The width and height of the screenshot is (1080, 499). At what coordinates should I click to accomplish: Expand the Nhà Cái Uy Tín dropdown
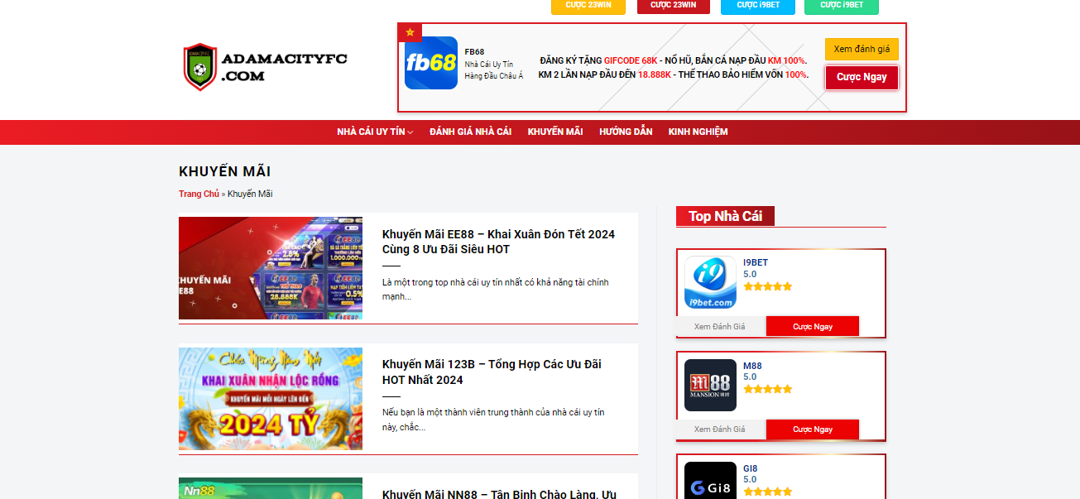375,132
